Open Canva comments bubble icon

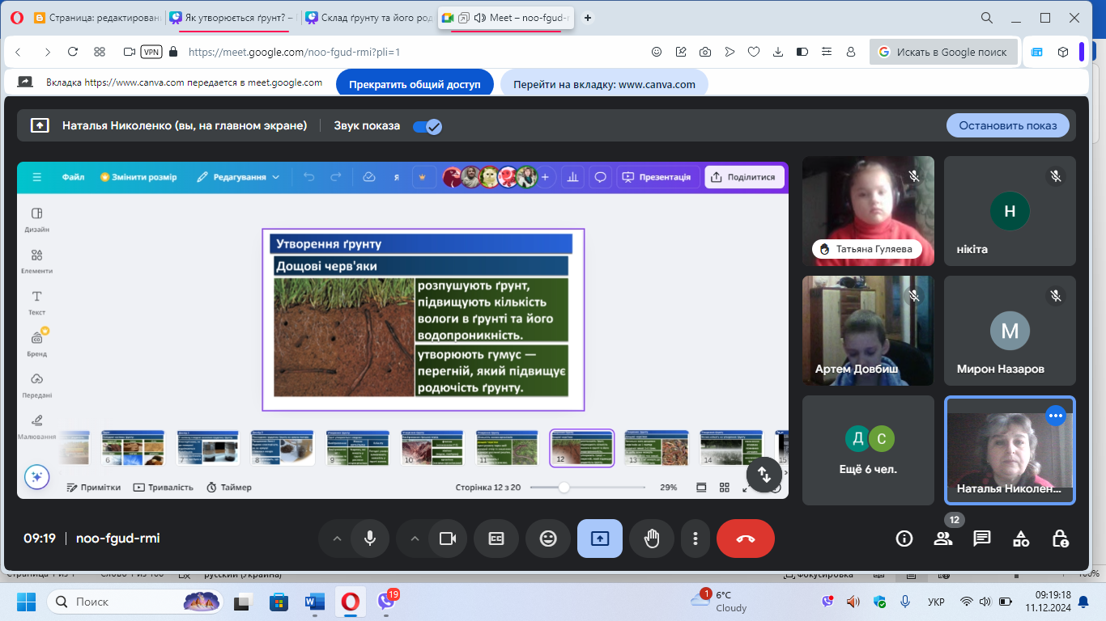coord(600,177)
